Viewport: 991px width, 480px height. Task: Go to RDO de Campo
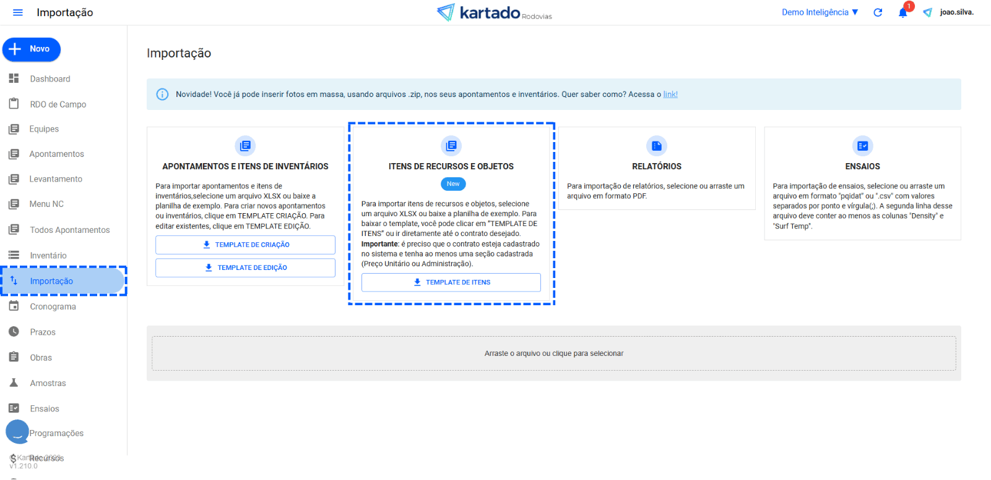point(58,104)
